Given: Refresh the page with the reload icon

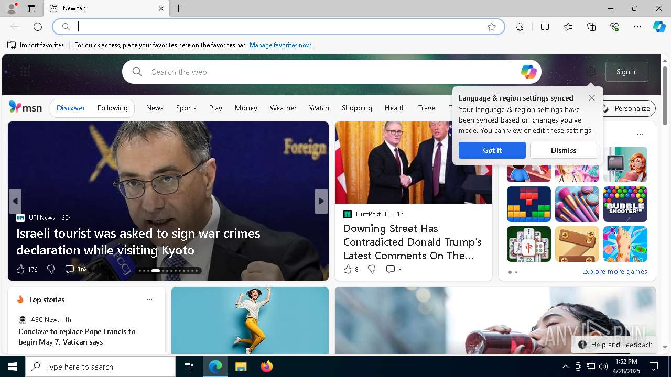Looking at the screenshot, I should point(38,27).
